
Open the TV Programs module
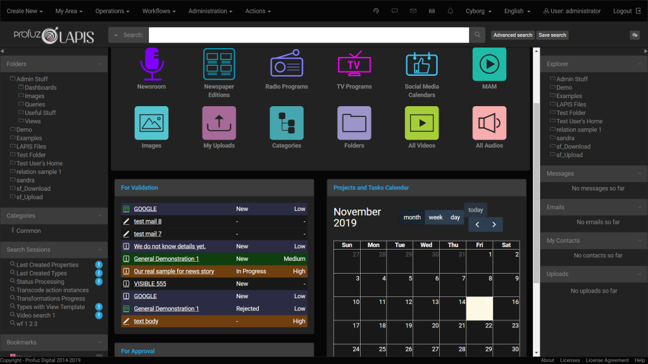click(354, 64)
